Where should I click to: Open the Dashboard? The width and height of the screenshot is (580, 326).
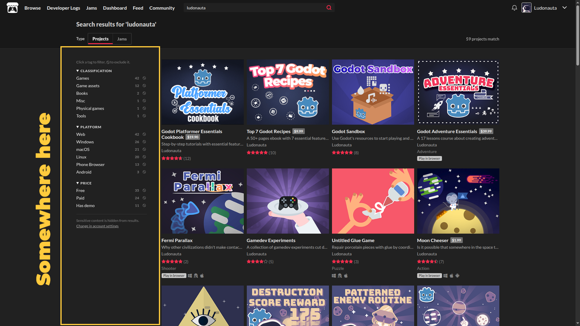[115, 8]
